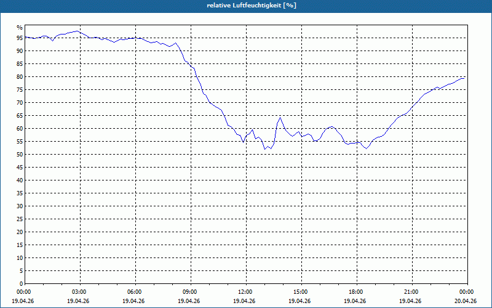
Task: Click the "19.04.26" date under 21:00
Action: pos(410,301)
